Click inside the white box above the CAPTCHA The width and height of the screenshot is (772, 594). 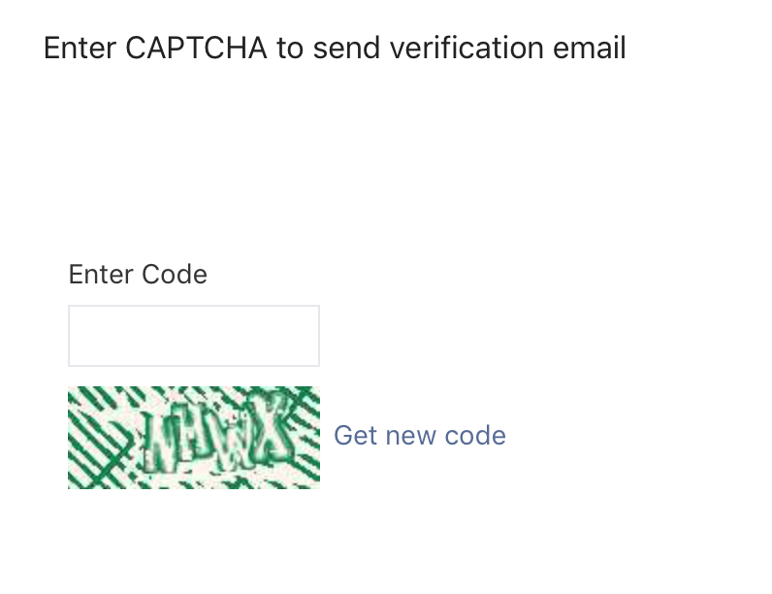point(194,336)
